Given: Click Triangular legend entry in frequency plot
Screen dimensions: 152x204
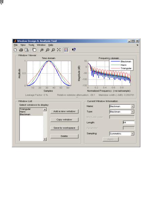Looking at the screenshot, I should [x=126, y=68].
